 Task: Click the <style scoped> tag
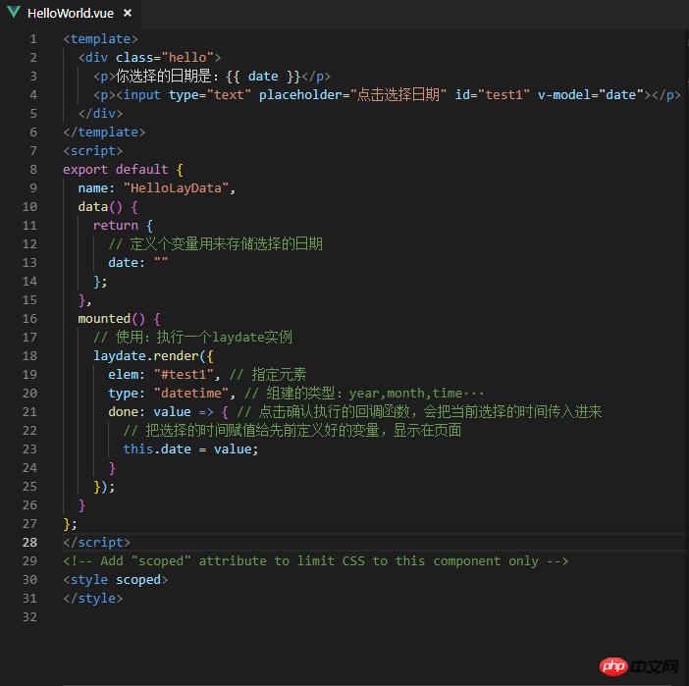click(x=116, y=580)
